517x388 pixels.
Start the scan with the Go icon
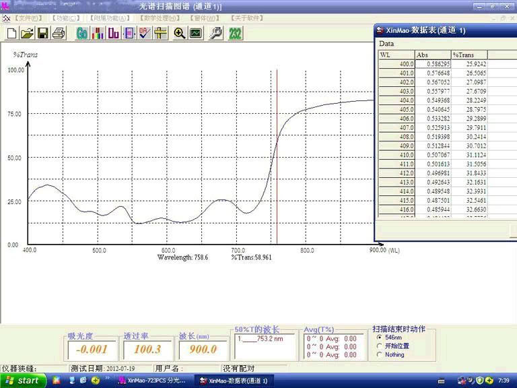(82, 33)
